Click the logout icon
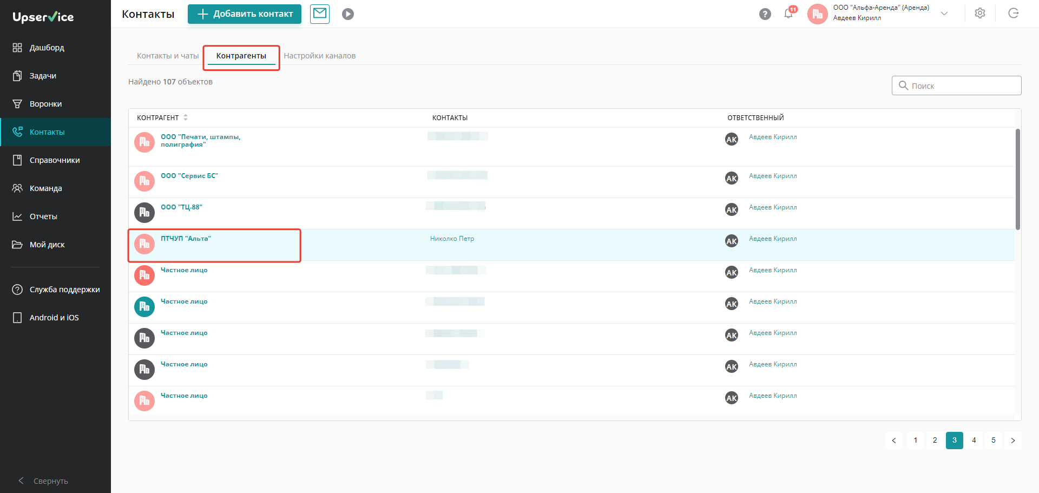 (x=1014, y=14)
